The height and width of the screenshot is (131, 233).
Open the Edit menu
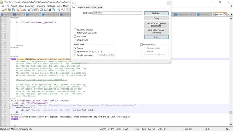pos(7,6)
